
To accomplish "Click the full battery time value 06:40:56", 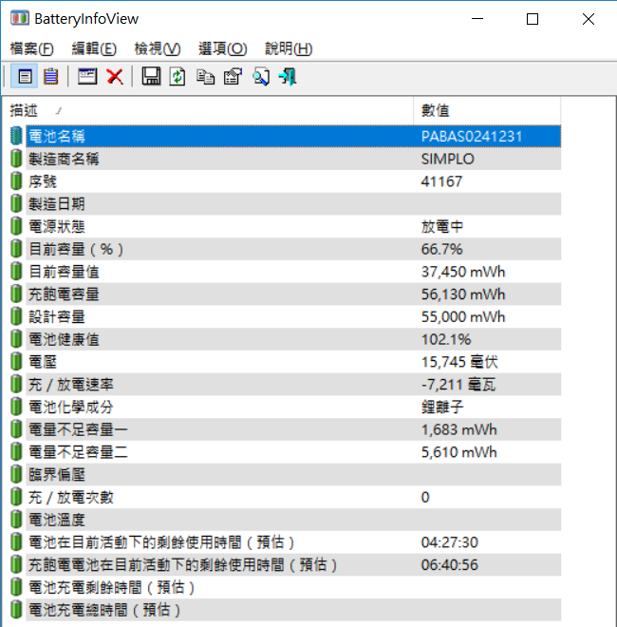I will 450,565.
